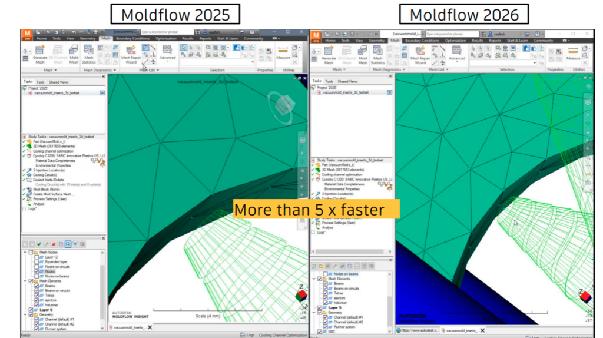Close the vacuummold_inserts document tab in Moldflow 2026
The height and width of the screenshot is (338, 603).
(x=482, y=330)
